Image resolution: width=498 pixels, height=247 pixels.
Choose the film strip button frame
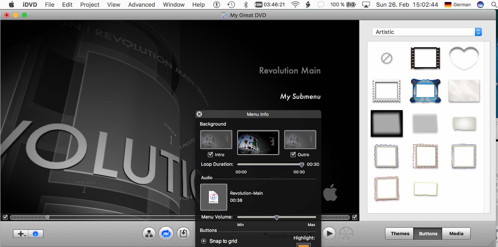[425, 58]
